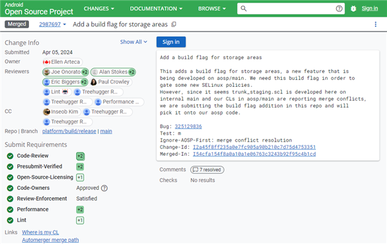Open the platform/build/release repo link
The width and height of the screenshot is (387, 244).
[x=69, y=131]
